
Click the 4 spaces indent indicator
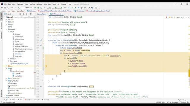[175, 102]
